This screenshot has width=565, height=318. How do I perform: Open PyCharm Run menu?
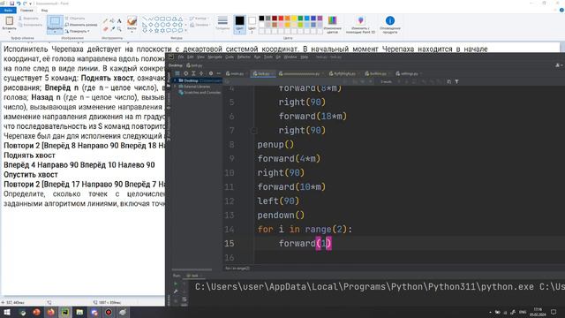click(257, 57)
